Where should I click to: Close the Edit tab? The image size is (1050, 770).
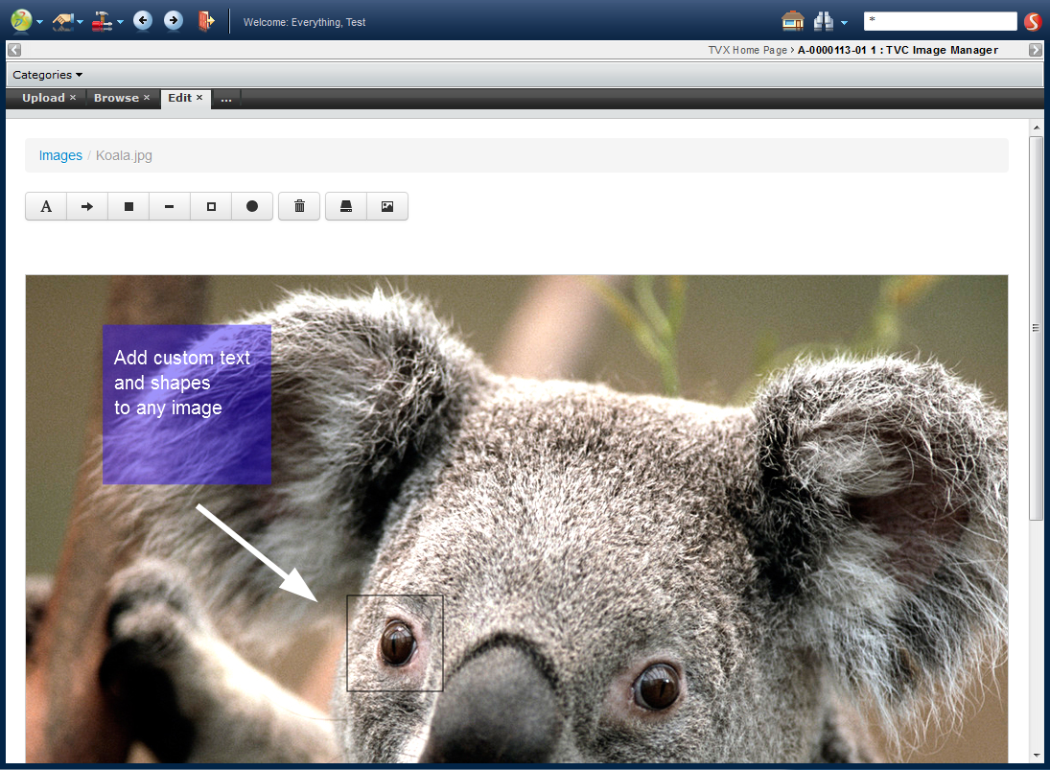click(x=199, y=98)
